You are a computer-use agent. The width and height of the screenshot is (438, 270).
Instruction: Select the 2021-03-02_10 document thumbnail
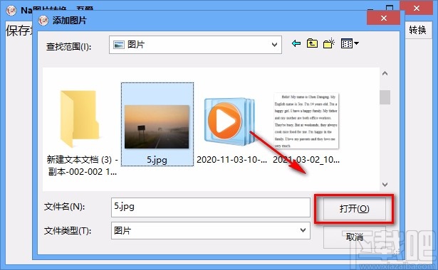tap(306, 120)
